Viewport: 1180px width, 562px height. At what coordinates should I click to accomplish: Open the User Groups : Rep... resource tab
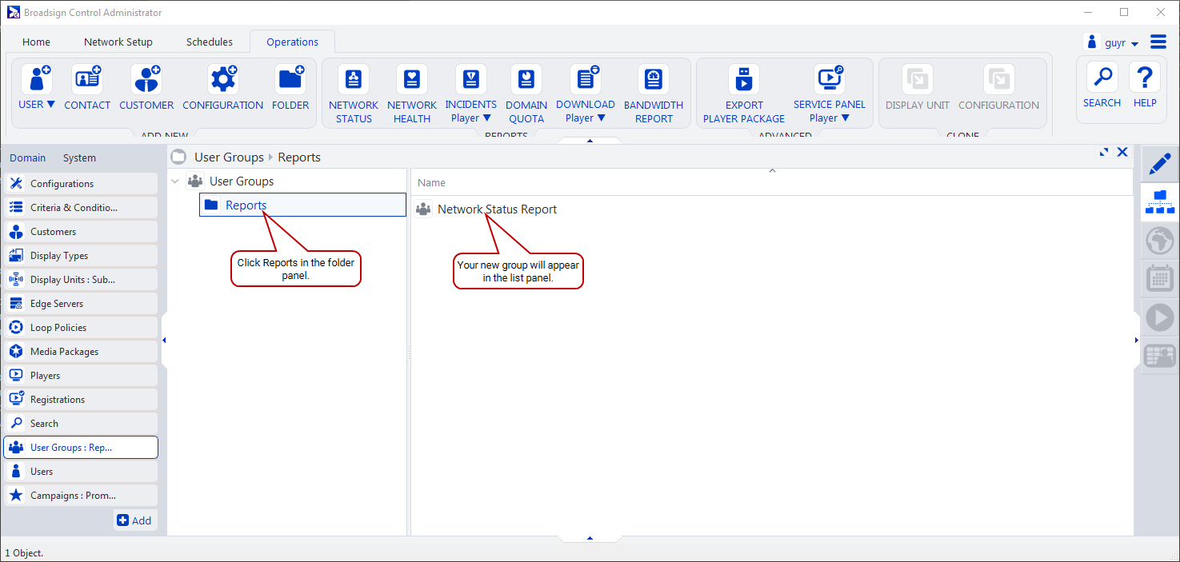[x=81, y=448]
